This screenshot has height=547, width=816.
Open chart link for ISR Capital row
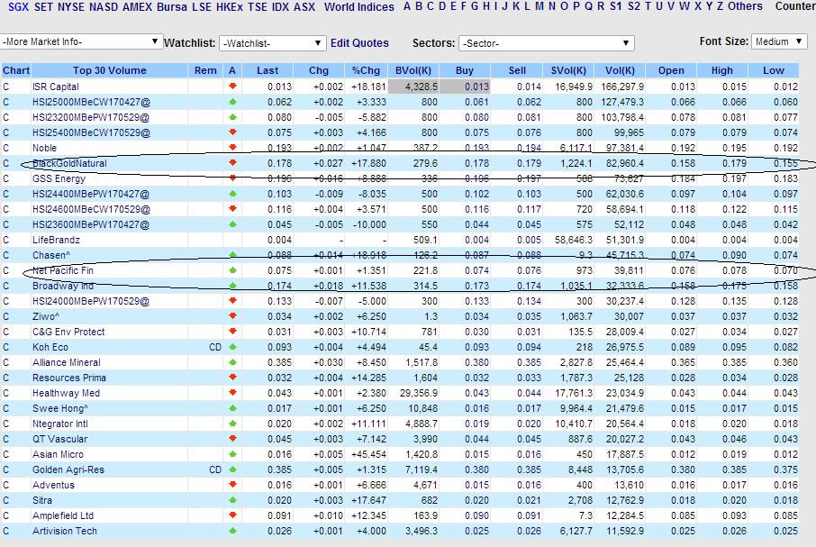tap(5, 87)
